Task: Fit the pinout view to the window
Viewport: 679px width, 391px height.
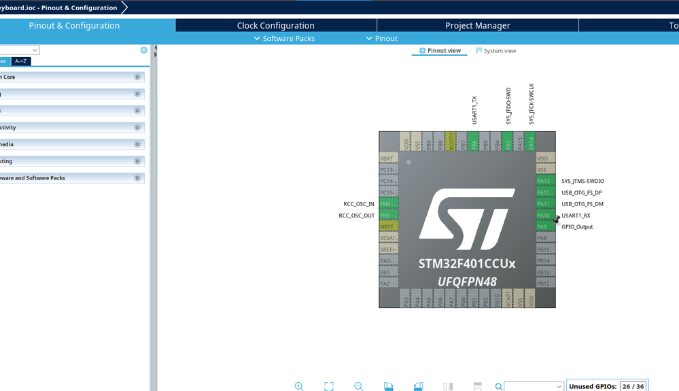Action: pos(329,386)
